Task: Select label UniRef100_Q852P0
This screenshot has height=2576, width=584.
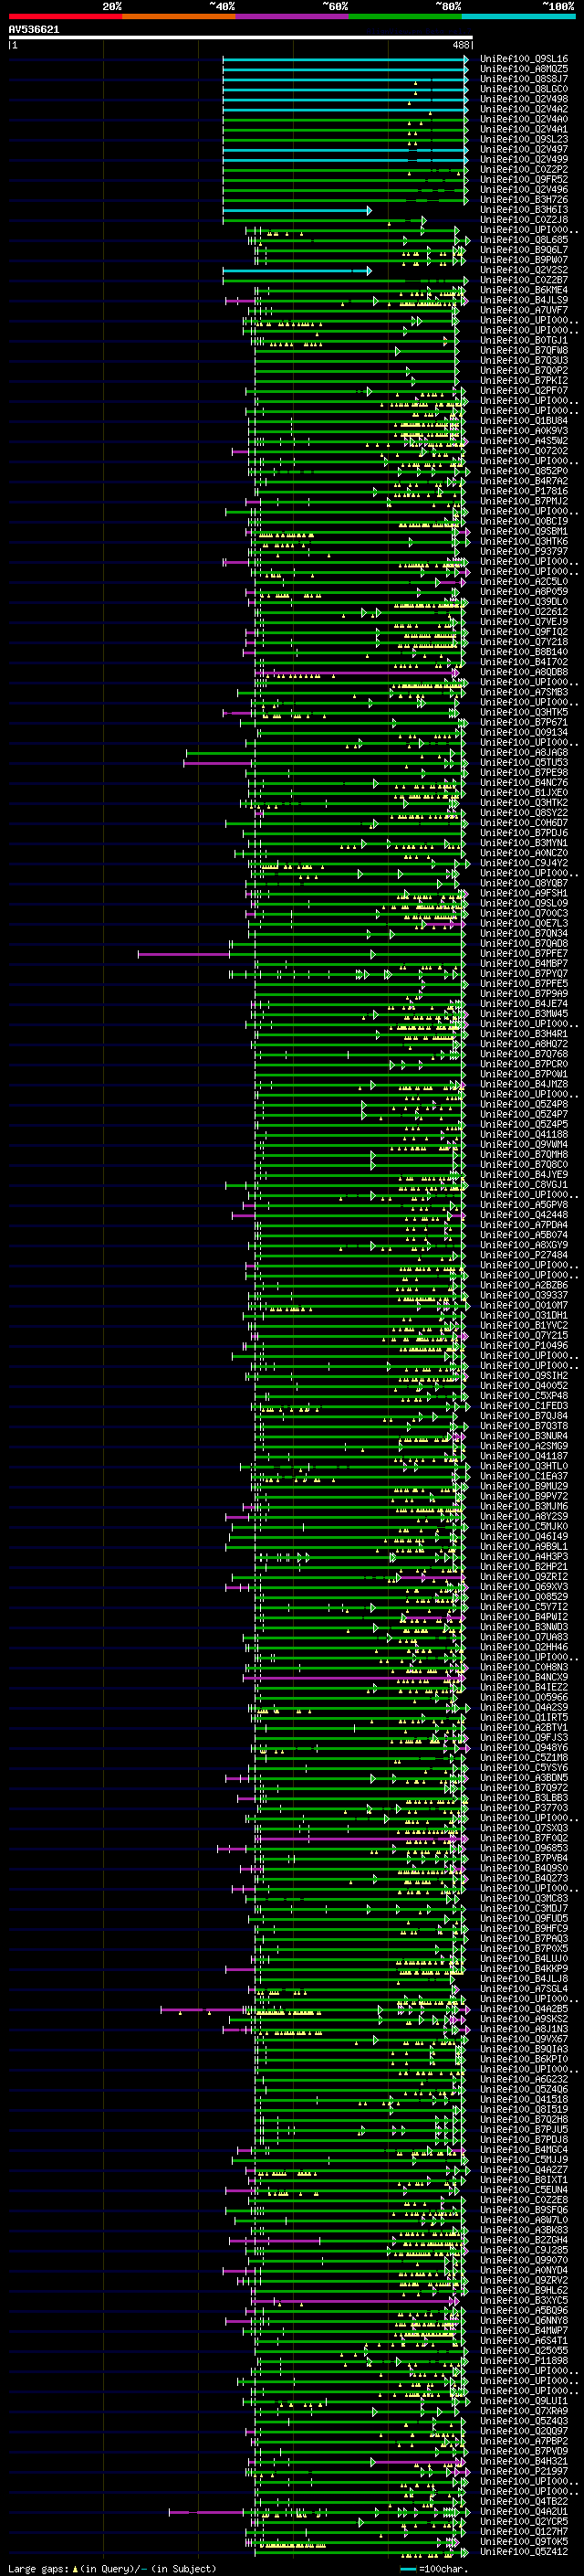Action: coord(523,471)
